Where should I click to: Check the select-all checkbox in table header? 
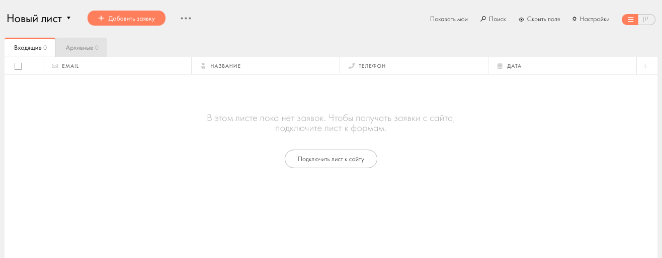pyautogui.click(x=18, y=66)
